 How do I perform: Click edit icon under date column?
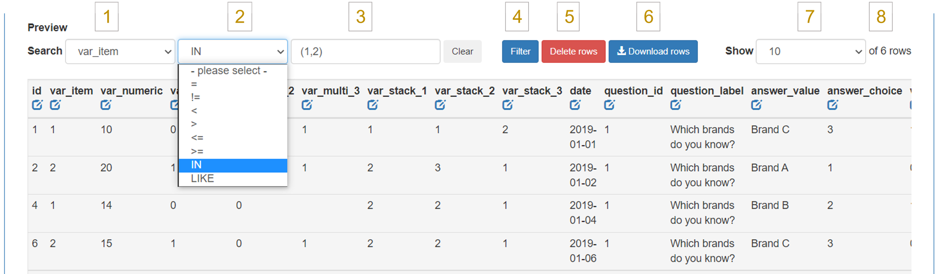[x=575, y=105]
